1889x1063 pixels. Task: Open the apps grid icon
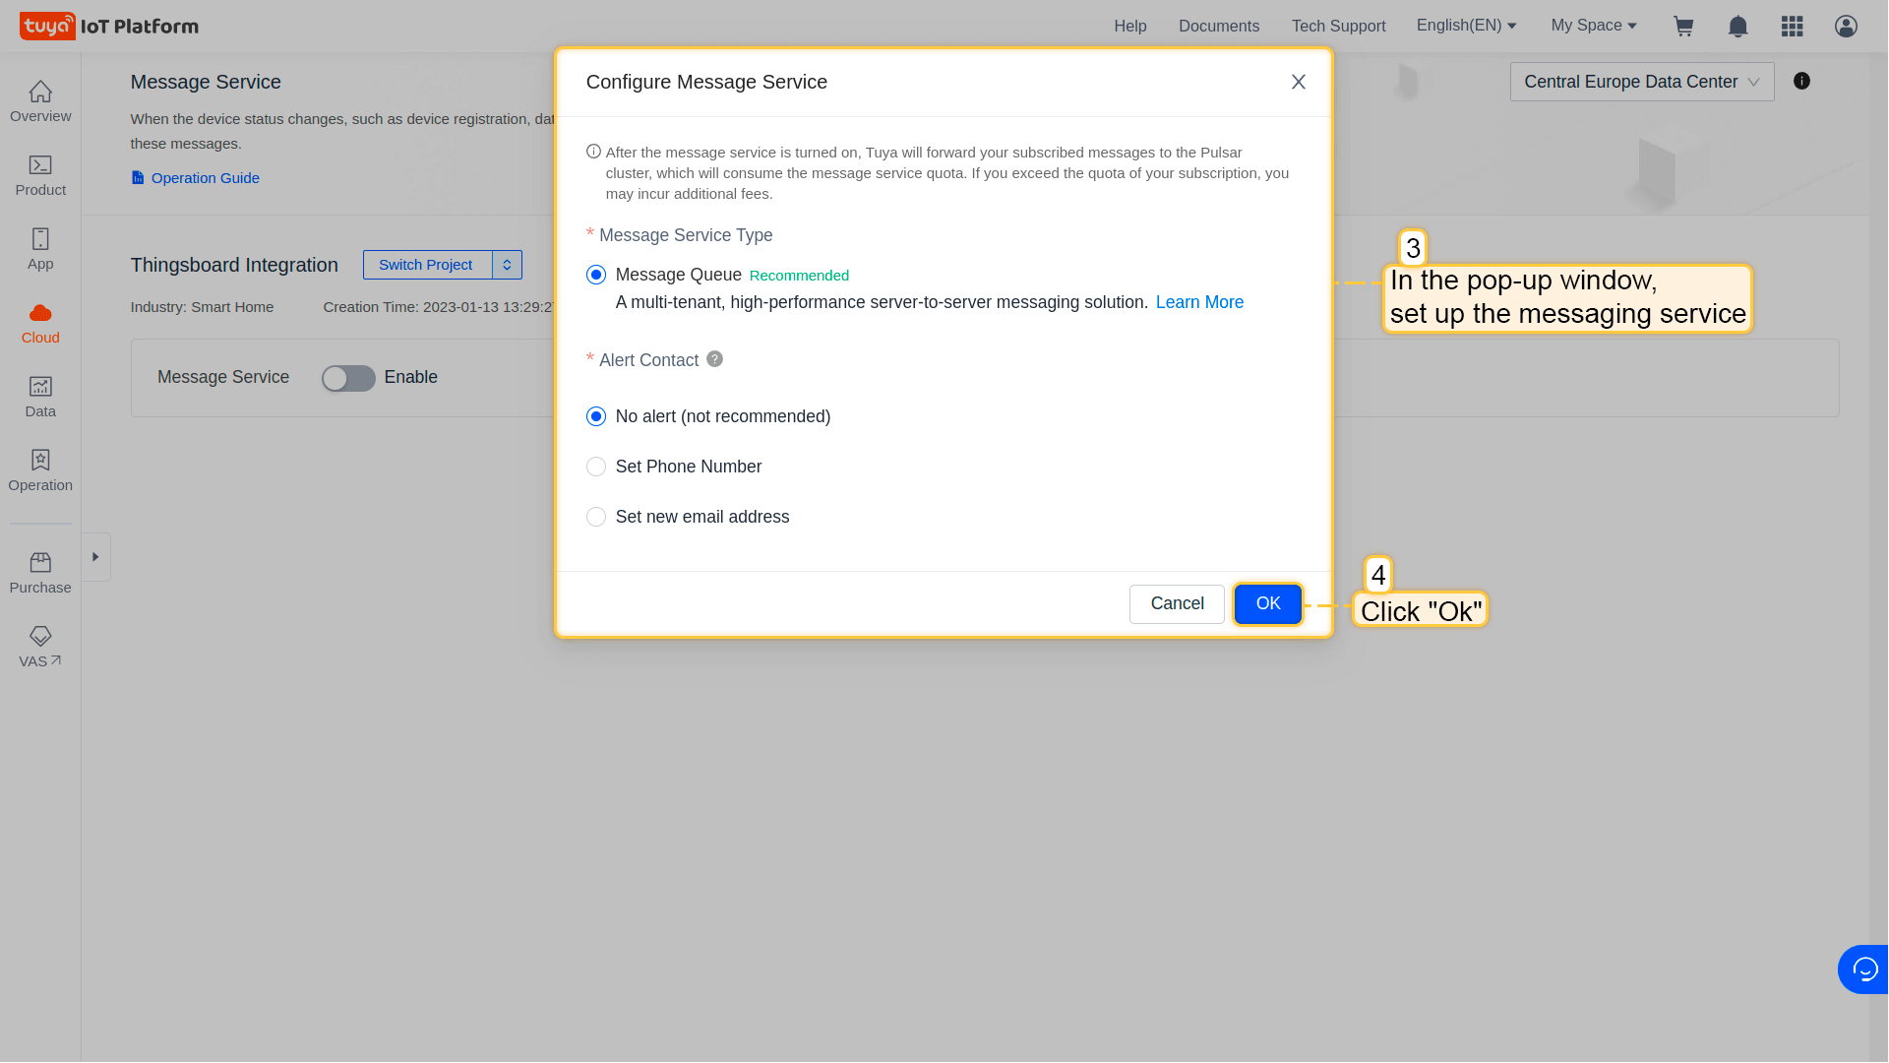click(x=1792, y=27)
